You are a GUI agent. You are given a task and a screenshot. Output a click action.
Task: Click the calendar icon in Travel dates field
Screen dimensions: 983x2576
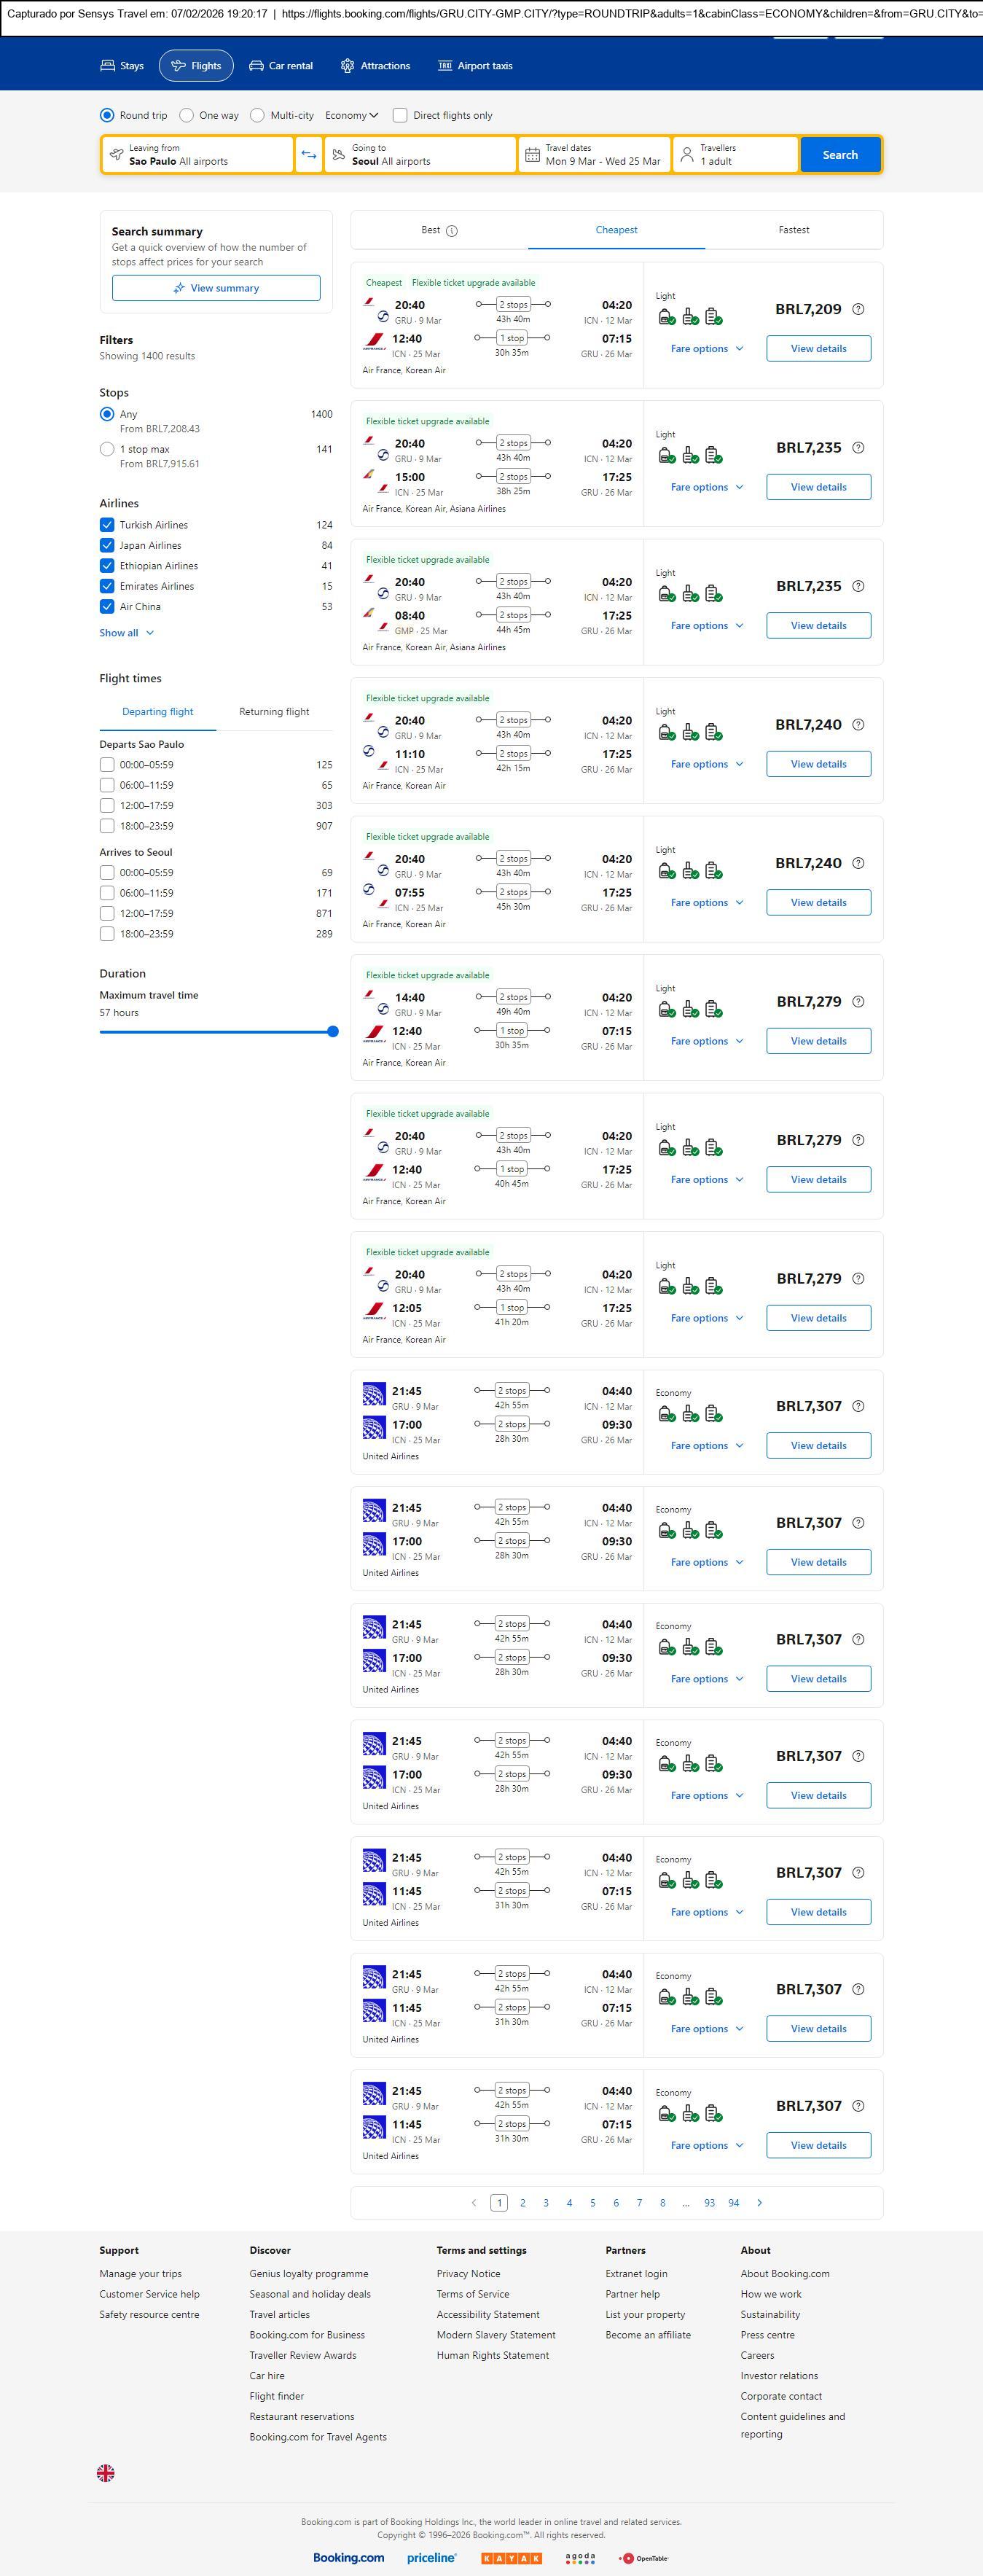[x=532, y=155]
